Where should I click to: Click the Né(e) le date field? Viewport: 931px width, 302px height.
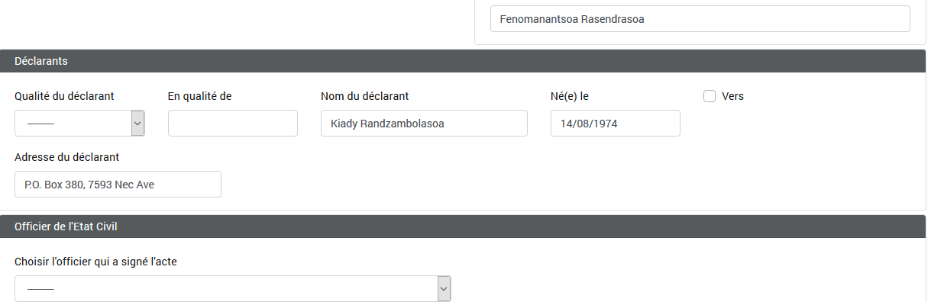[616, 123]
